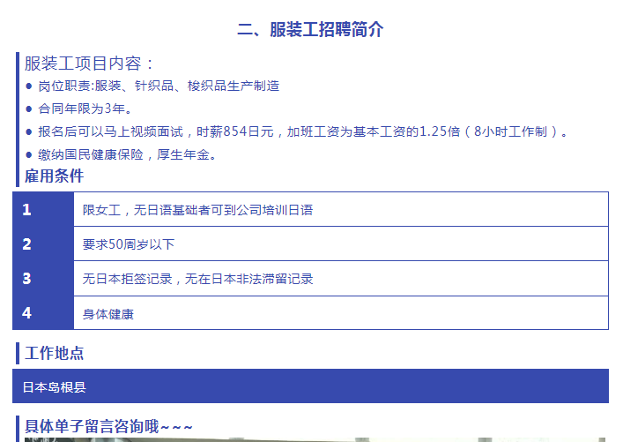Click the 雇用条件 section heading
Image resolution: width=623 pixels, height=442 pixels.
pyautogui.click(x=54, y=176)
